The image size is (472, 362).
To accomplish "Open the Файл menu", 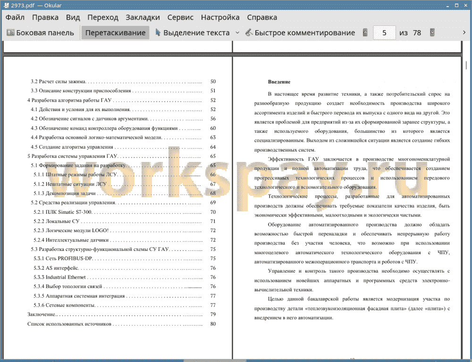I will (15, 17).
